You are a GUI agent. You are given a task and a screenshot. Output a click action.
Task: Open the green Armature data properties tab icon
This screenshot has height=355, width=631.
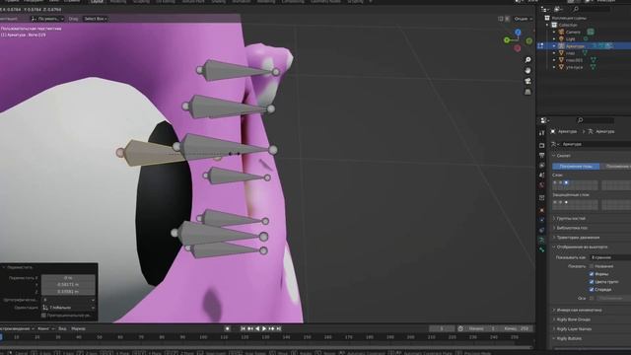541,240
